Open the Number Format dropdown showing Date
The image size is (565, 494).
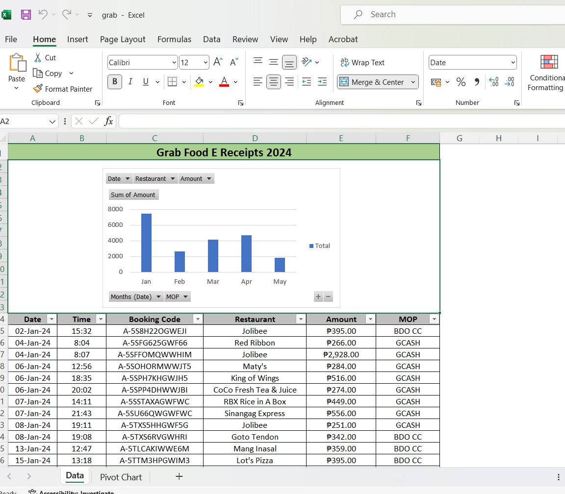click(513, 62)
